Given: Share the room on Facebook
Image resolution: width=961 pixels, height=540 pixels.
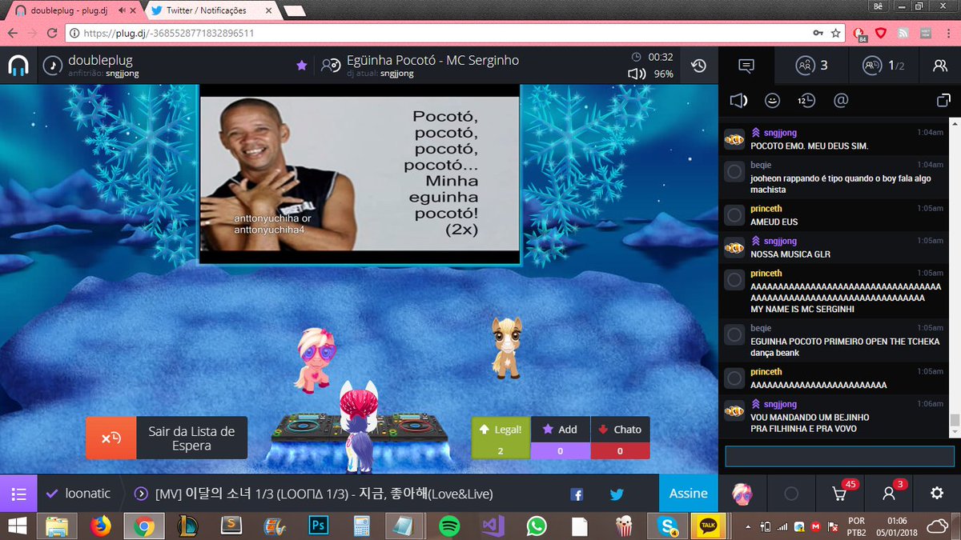Looking at the screenshot, I should point(577,494).
